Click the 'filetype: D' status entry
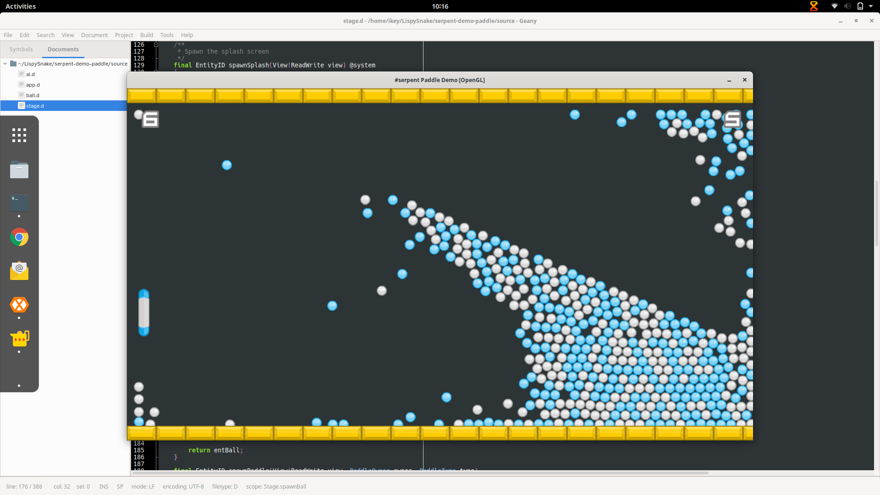880x495 pixels. [x=225, y=487]
